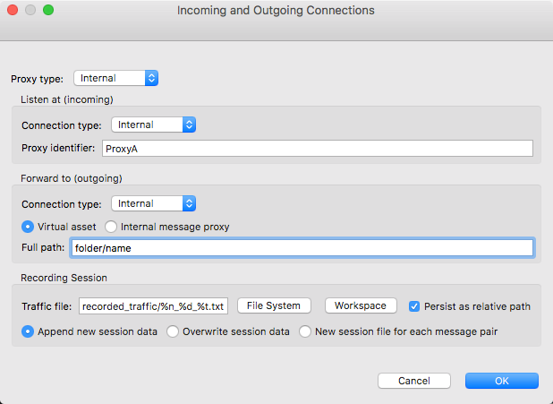
Task: Browse using the Workspace button
Action: pos(361,305)
